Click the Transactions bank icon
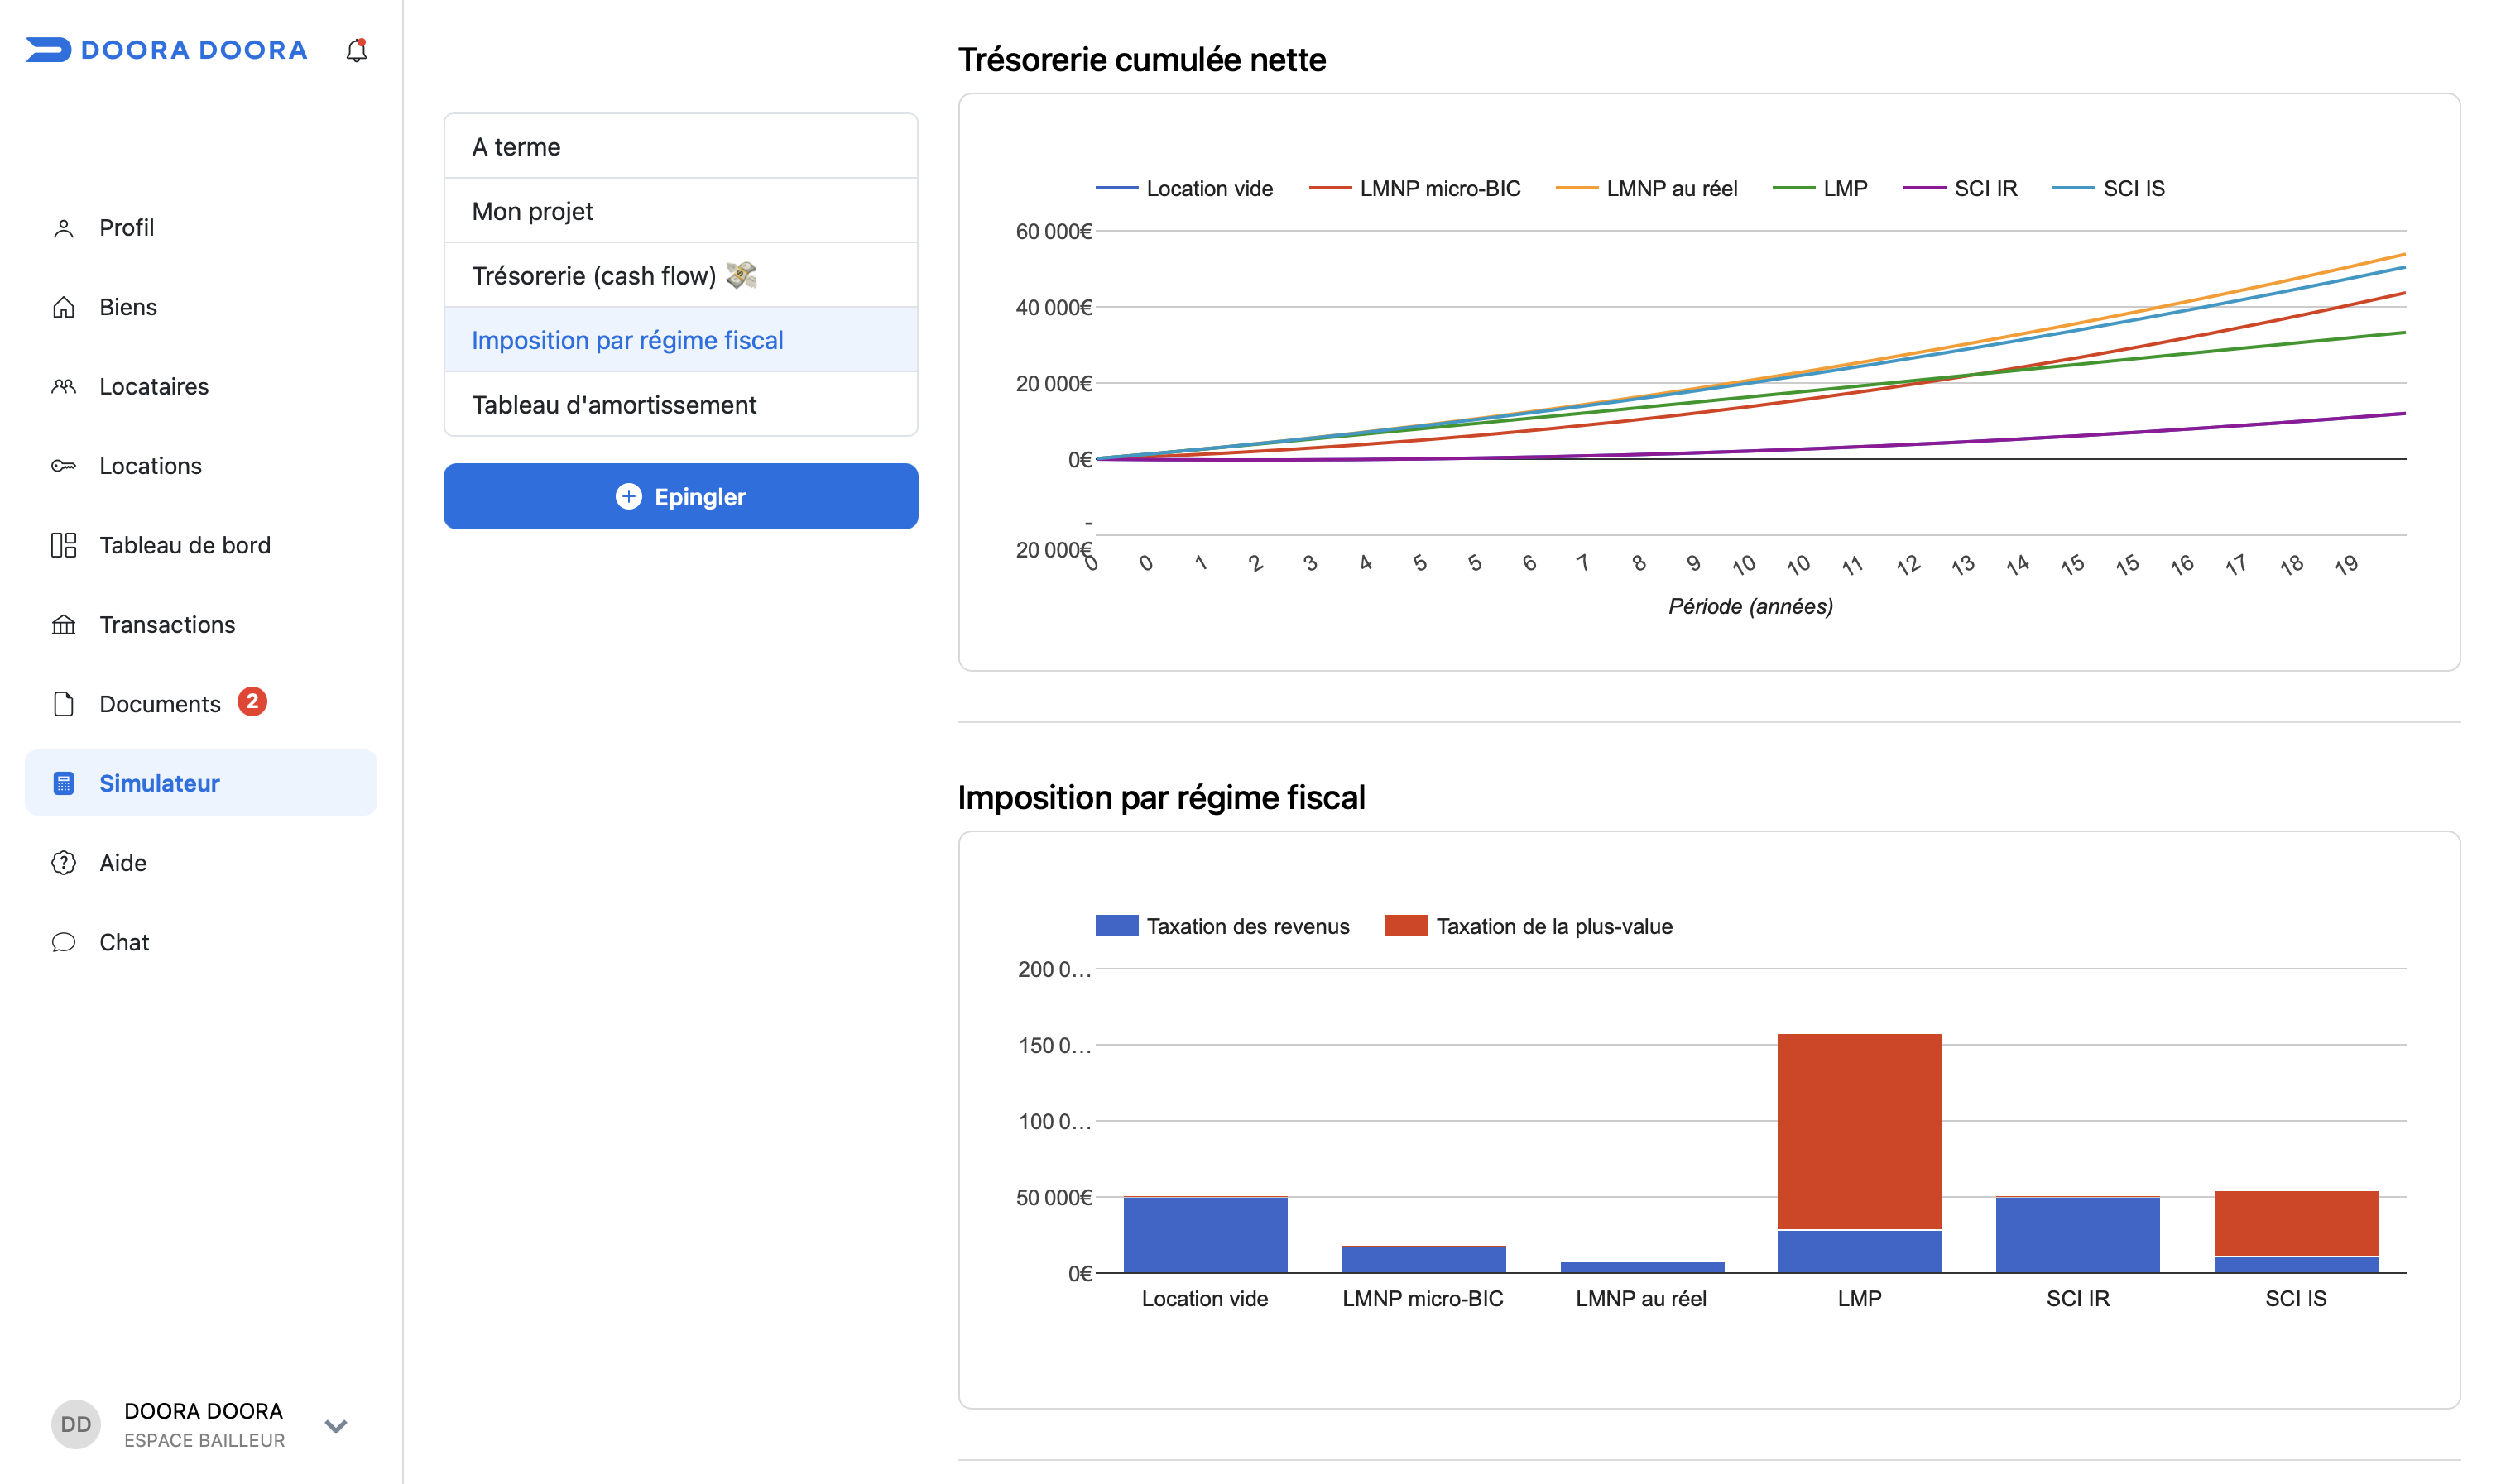This screenshot has width=2501, height=1484. point(63,625)
